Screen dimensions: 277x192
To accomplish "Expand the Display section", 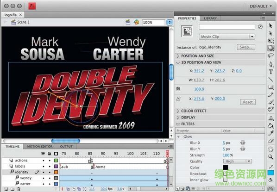I will 178,118.
